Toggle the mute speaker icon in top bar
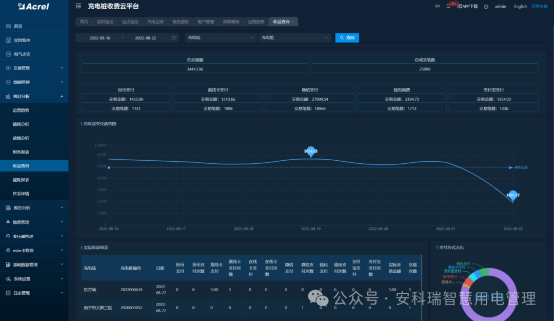This screenshot has width=554, height=321. (438, 6)
